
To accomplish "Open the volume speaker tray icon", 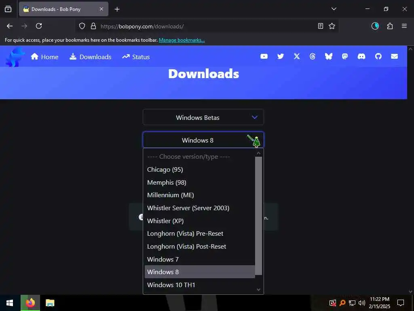I will click(361, 303).
